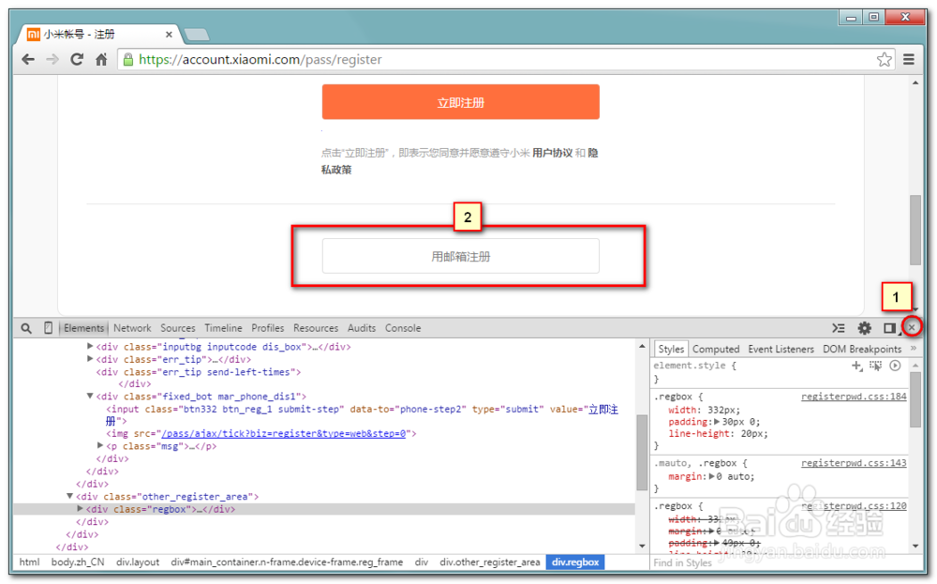Click the address bar URL
The height and width of the screenshot is (584, 937).
click(260, 60)
